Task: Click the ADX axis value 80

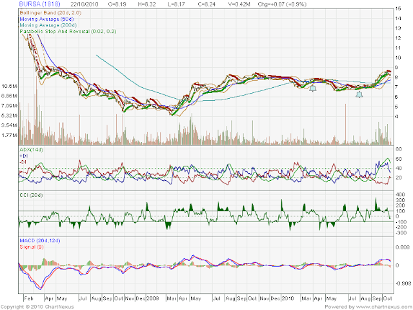Action: 399,149
